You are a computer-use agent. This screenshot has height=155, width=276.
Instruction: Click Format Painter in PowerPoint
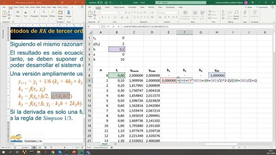(x=9, y=18)
